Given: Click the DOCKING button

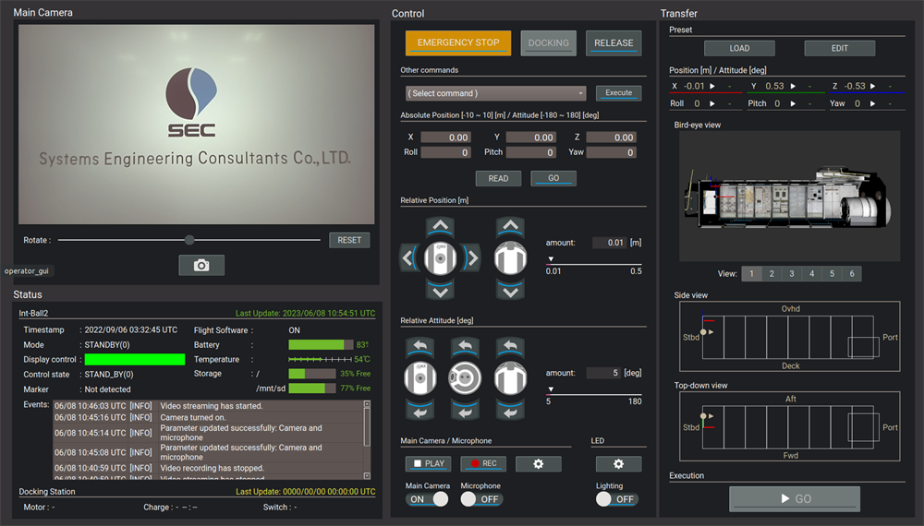Looking at the screenshot, I should (x=548, y=43).
